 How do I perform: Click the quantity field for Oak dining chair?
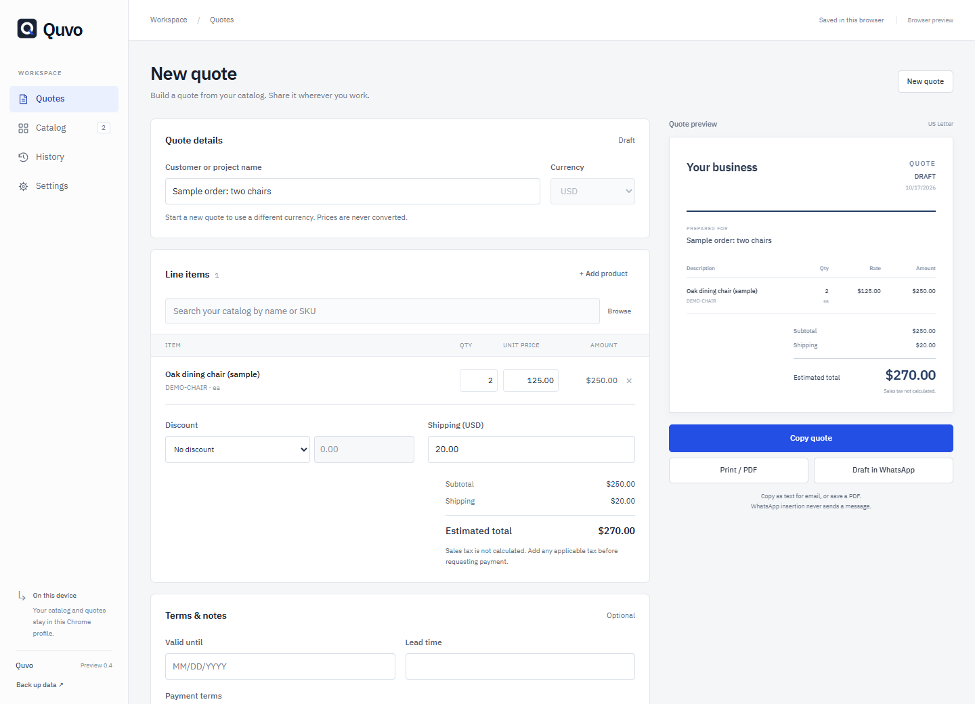pos(479,380)
